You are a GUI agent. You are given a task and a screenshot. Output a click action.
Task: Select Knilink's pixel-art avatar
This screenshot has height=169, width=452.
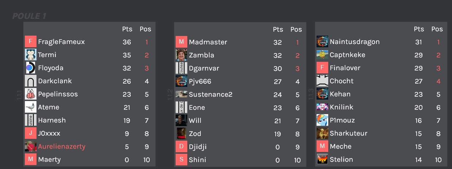pyautogui.click(x=322, y=107)
